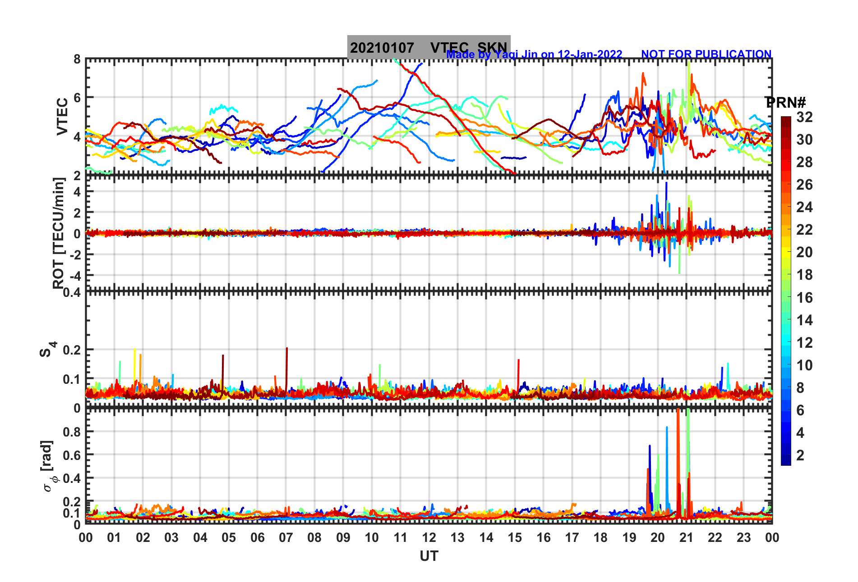Click the 'Made by Yaqi Jin' credit text

[534, 55]
